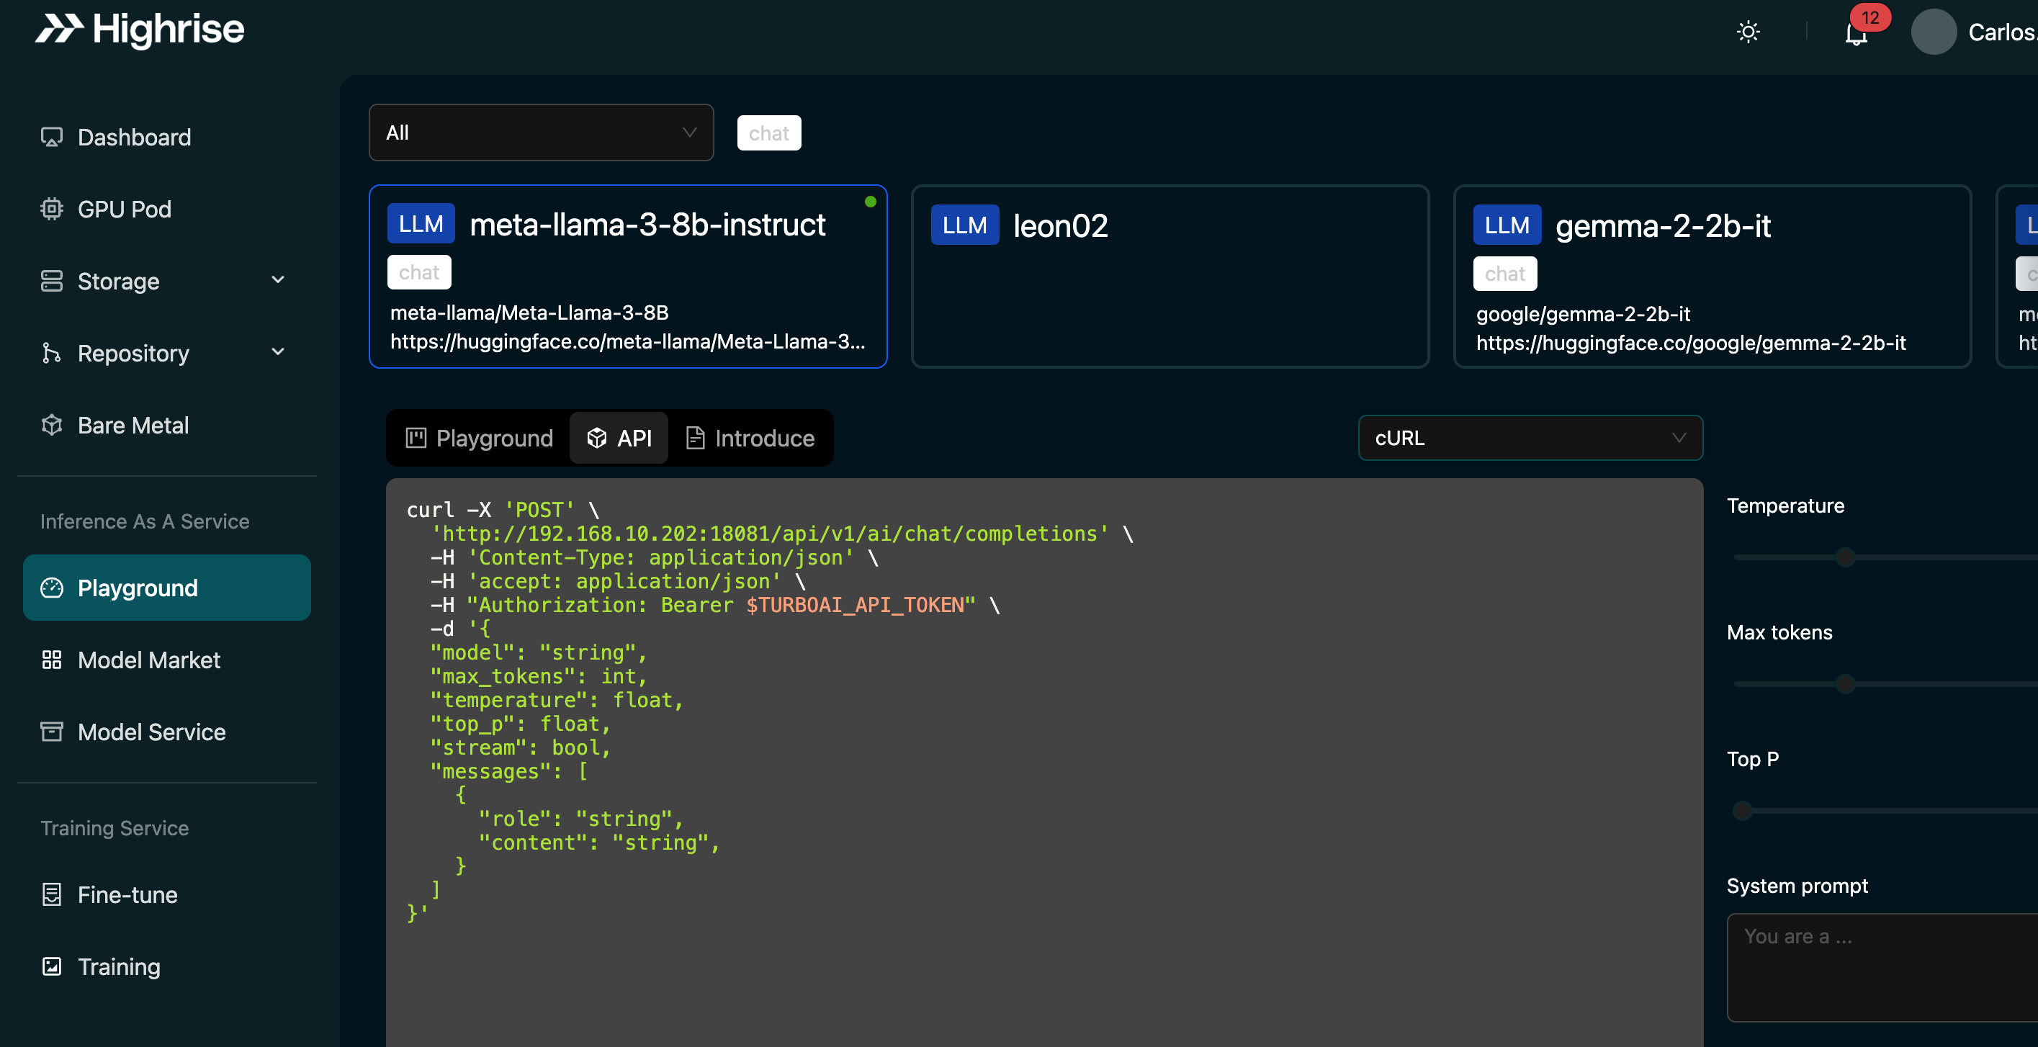The image size is (2038, 1047).
Task: Click the Model Market grid icon
Action: point(51,660)
